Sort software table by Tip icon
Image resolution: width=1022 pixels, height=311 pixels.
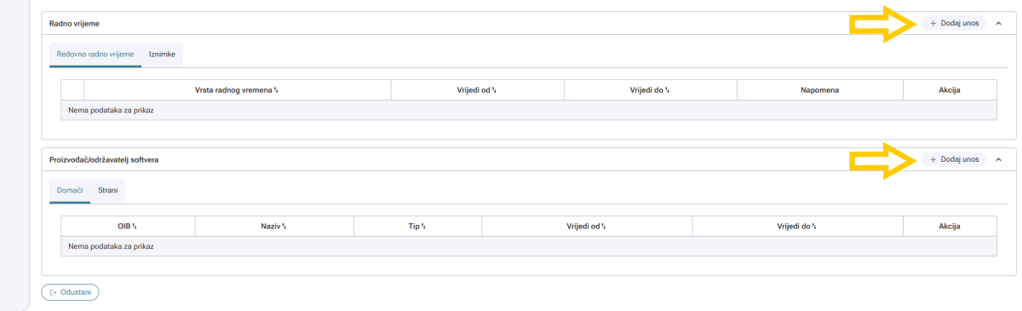423,227
